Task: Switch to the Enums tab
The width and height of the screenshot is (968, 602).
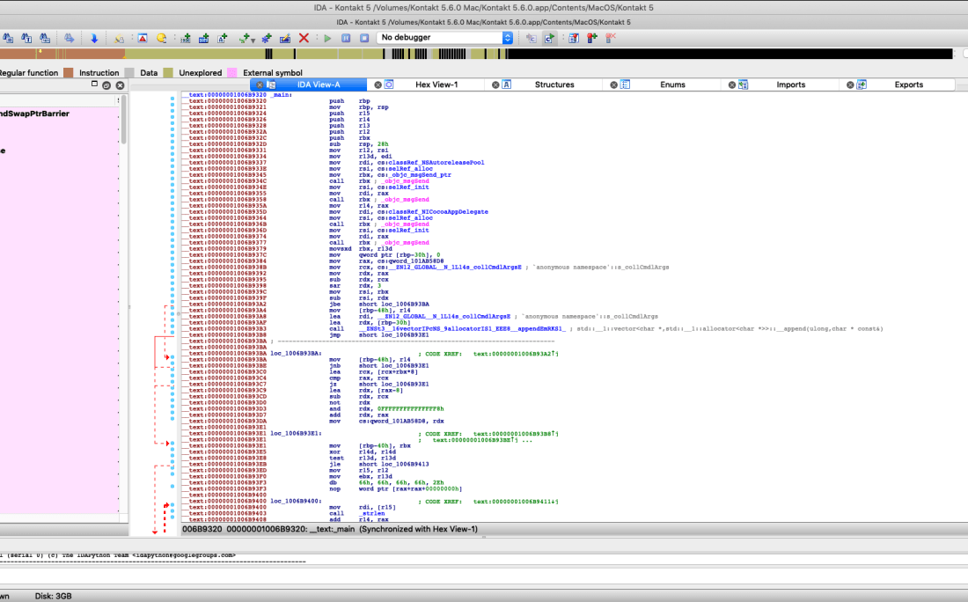Action: 672,84
